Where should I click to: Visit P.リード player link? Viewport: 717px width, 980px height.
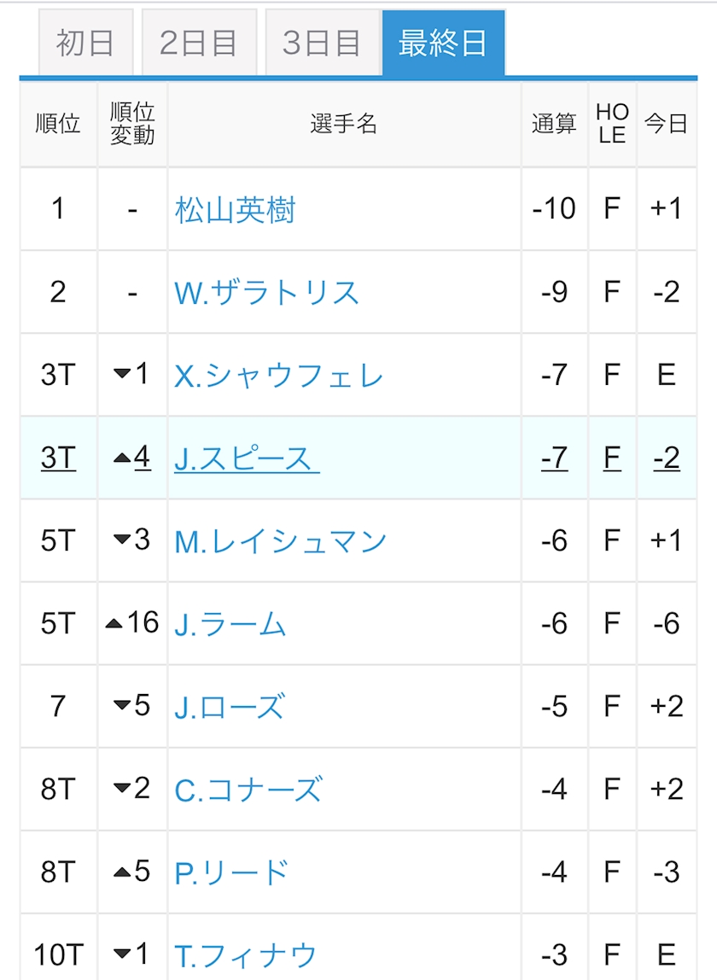click(232, 873)
